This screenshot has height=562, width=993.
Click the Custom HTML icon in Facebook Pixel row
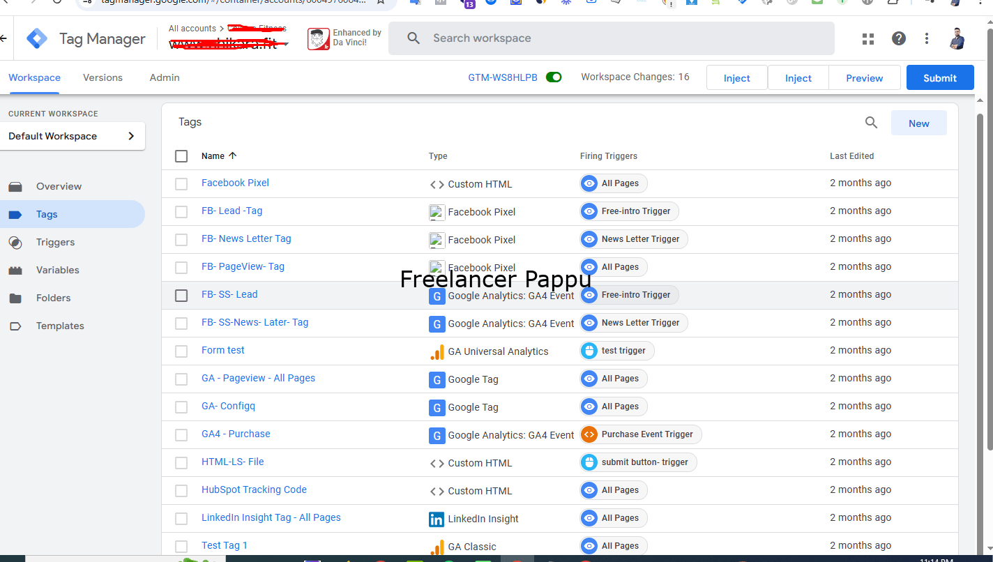(437, 184)
